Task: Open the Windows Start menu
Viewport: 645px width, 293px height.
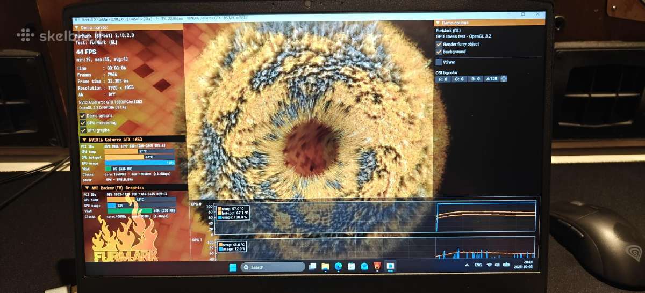Action: tap(233, 267)
